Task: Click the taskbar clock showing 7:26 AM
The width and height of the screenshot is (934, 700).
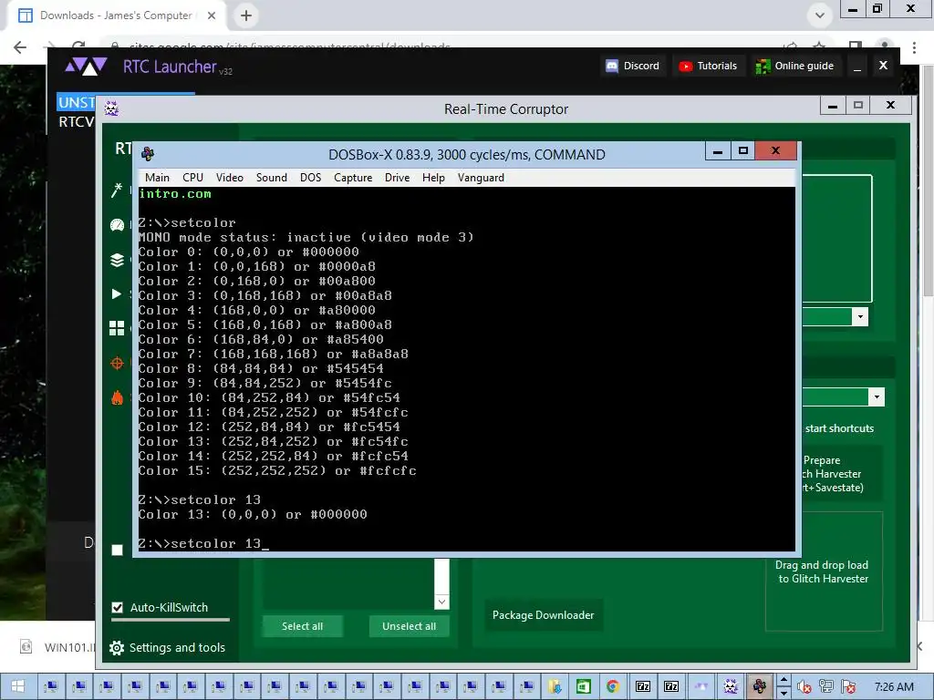Action: pos(894,687)
